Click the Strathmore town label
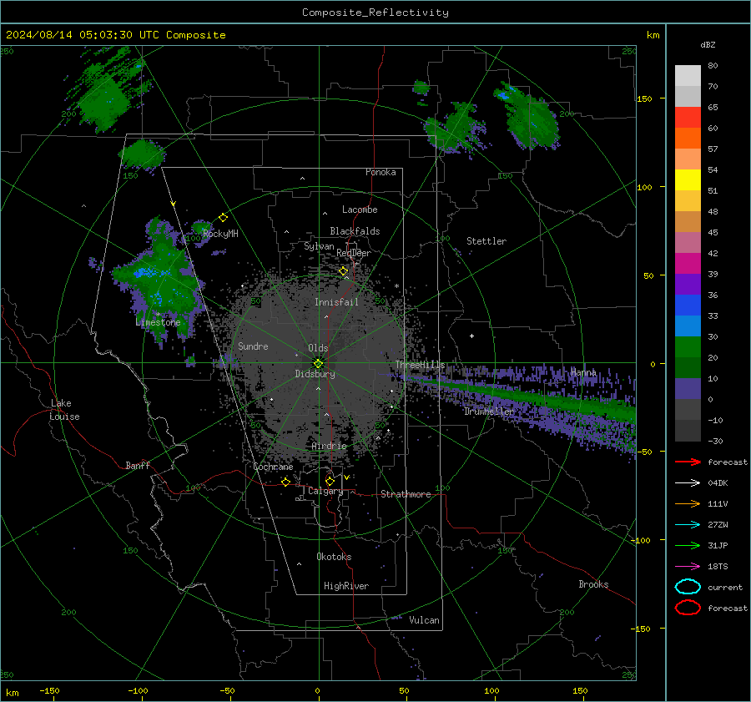The width and height of the screenshot is (751, 702). (x=406, y=494)
